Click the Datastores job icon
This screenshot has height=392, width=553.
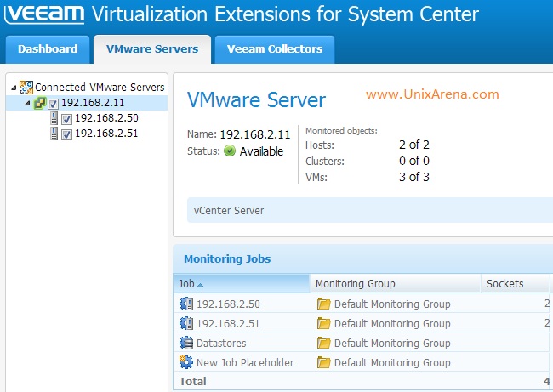tap(186, 343)
